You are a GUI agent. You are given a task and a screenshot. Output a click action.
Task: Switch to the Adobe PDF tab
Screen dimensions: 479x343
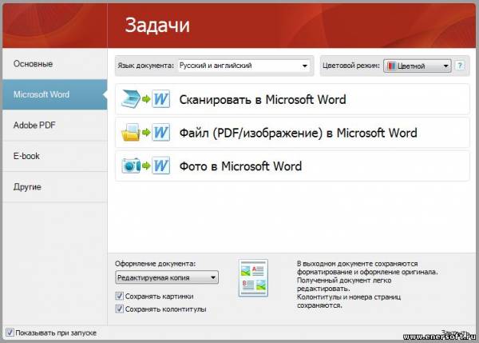(x=55, y=126)
